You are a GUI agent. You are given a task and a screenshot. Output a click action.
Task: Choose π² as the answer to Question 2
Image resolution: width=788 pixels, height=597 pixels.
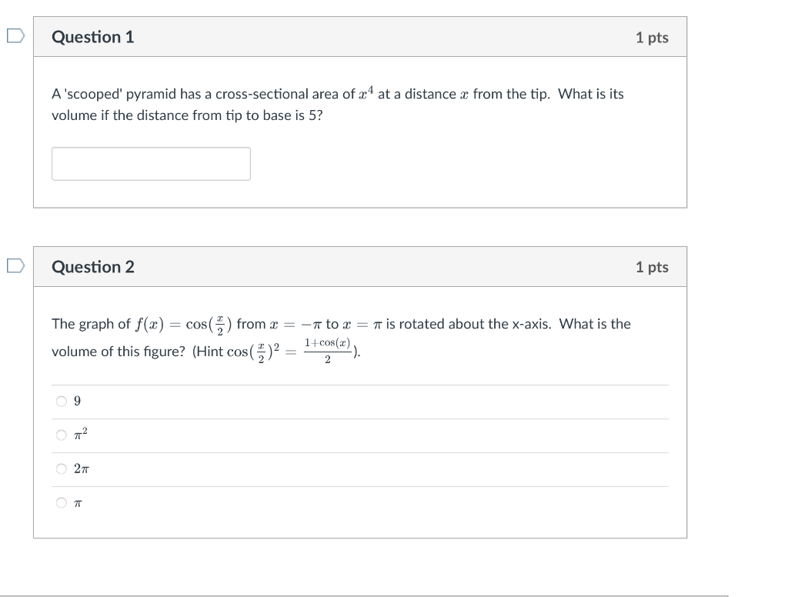point(61,435)
